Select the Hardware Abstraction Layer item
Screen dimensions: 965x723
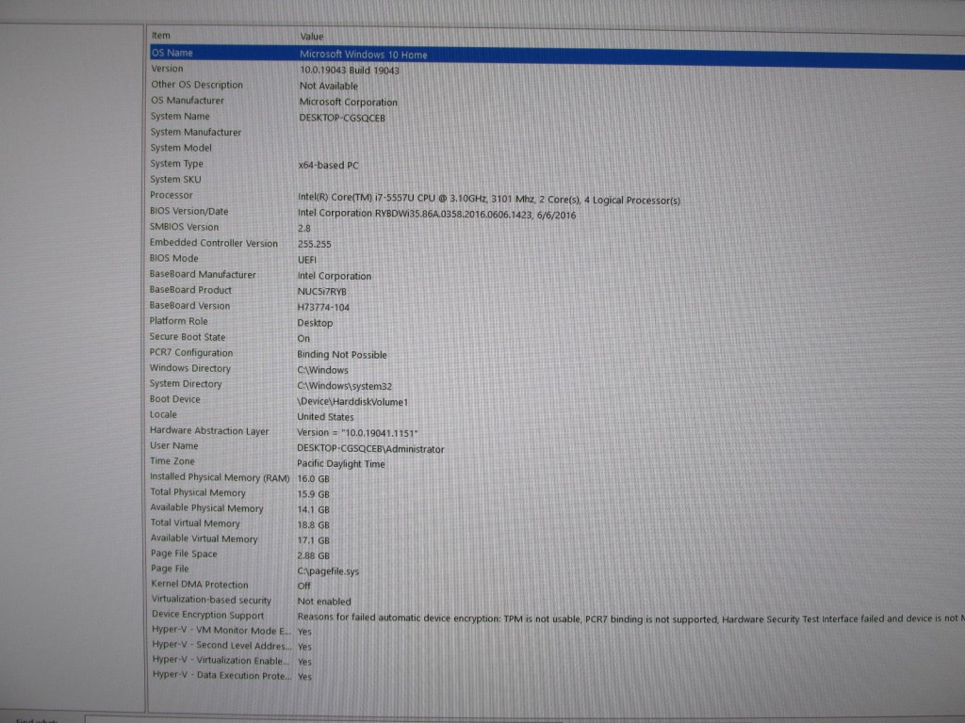(210, 431)
